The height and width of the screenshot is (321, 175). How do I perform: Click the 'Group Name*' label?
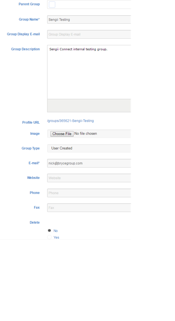(29, 19)
